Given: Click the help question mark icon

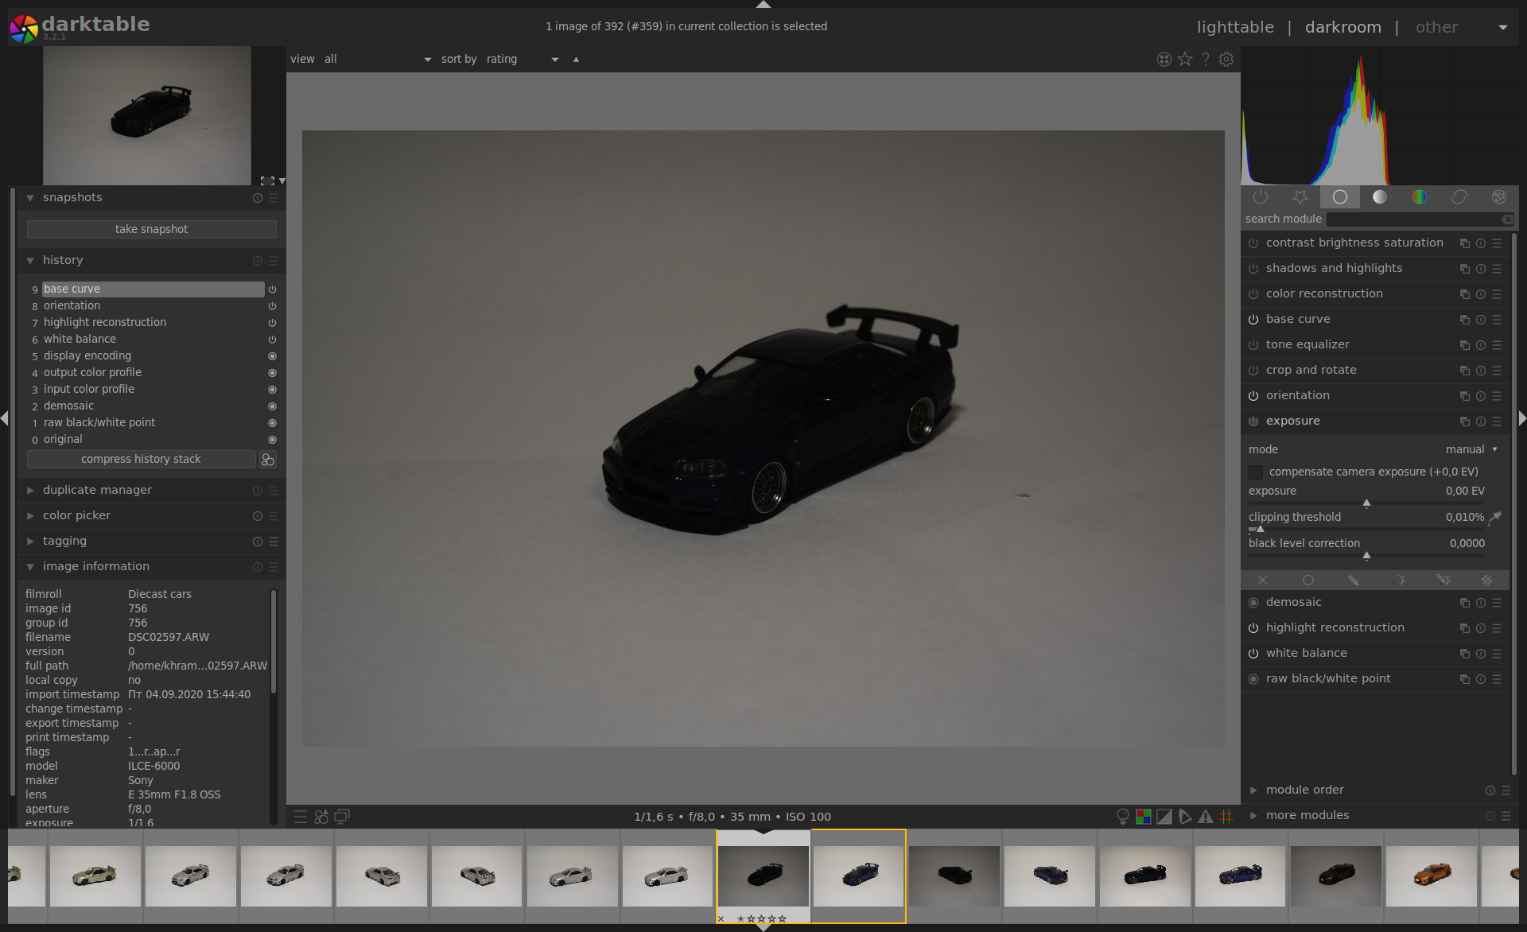Looking at the screenshot, I should coord(1206,59).
